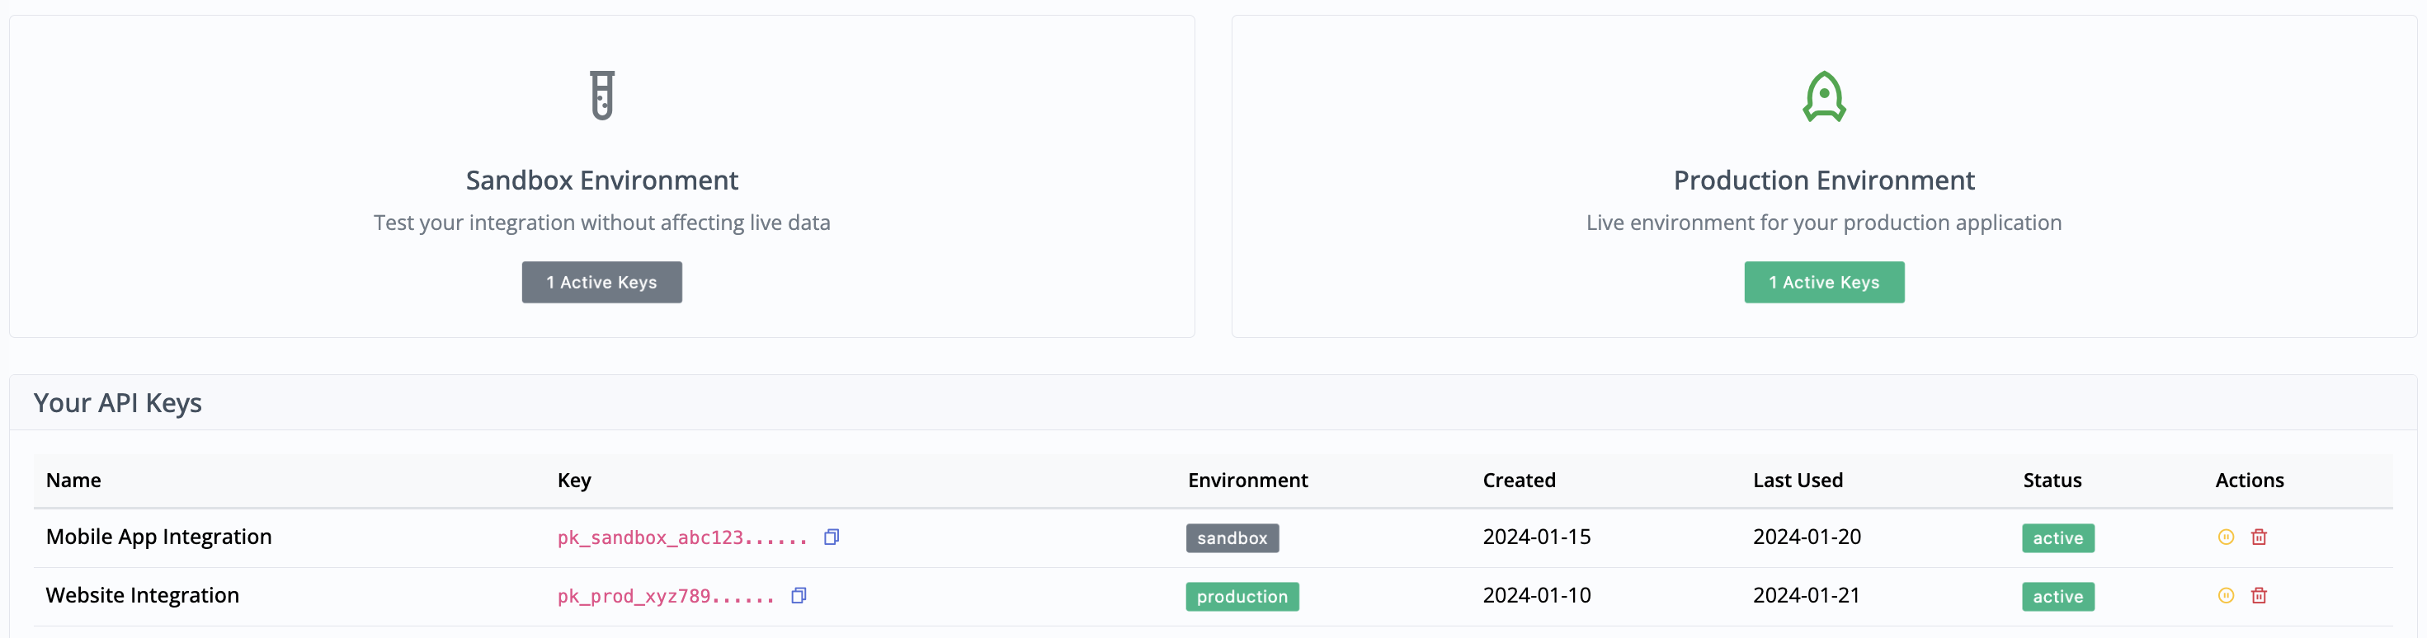Select the Status column header
Viewport: 2427px width, 638px height.
tap(2052, 480)
